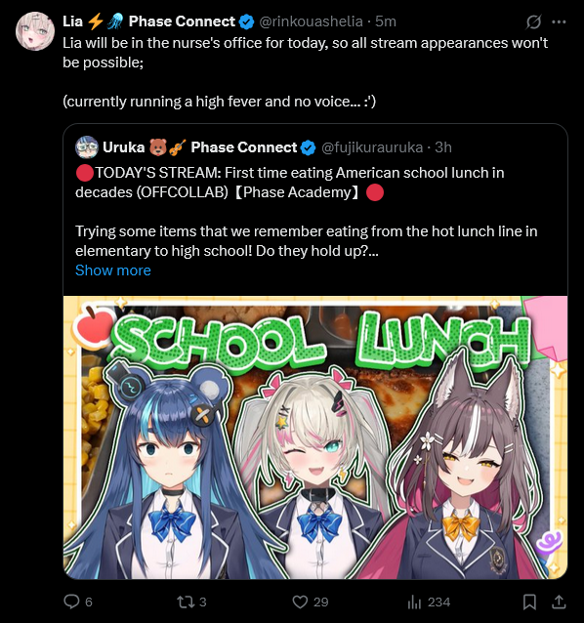Screen dimensions: 584x623
Task: Click the 5m tweet timestamp
Action: click(386, 21)
